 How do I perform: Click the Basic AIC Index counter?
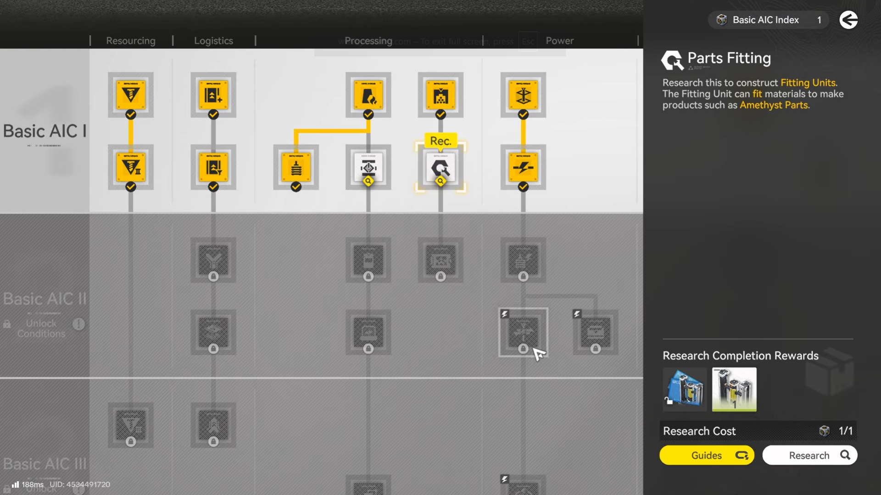click(x=769, y=20)
